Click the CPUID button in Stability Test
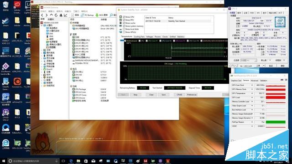Viewport: 292px width, 164px height. click(179, 95)
